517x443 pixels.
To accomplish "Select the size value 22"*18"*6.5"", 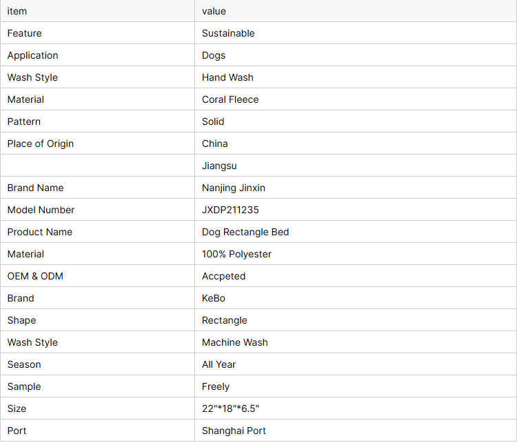I will pyautogui.click(x=230, y=408).
